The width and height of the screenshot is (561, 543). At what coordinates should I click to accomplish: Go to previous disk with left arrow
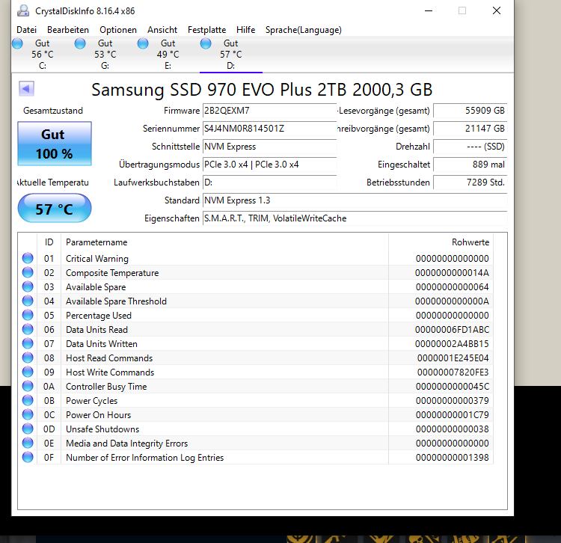tap(26, 89)
